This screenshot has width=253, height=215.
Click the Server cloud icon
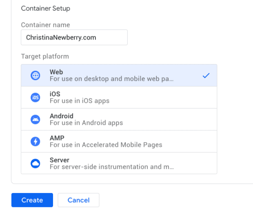coord(36,164)
